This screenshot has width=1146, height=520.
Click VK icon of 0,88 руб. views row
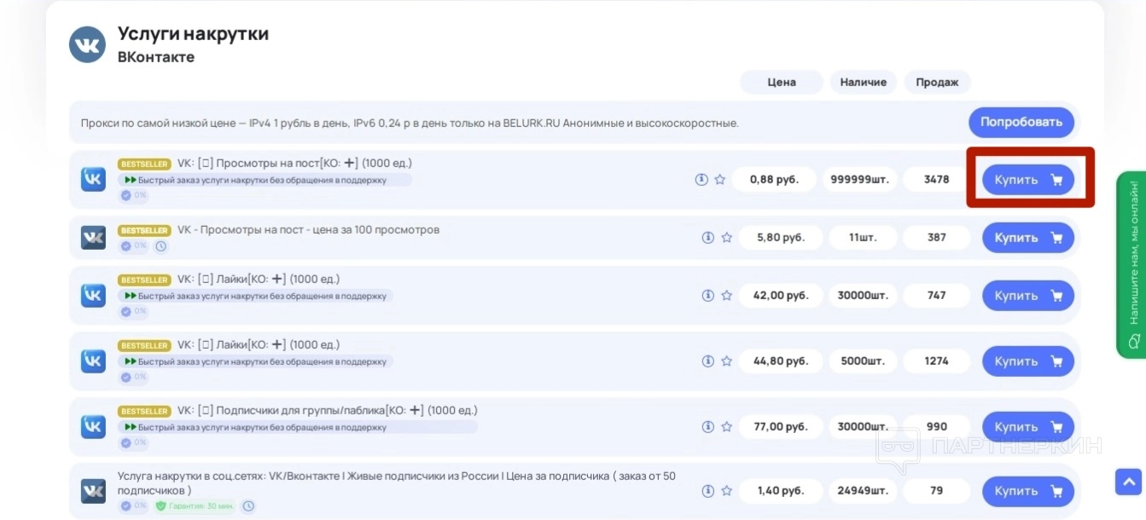93,179
